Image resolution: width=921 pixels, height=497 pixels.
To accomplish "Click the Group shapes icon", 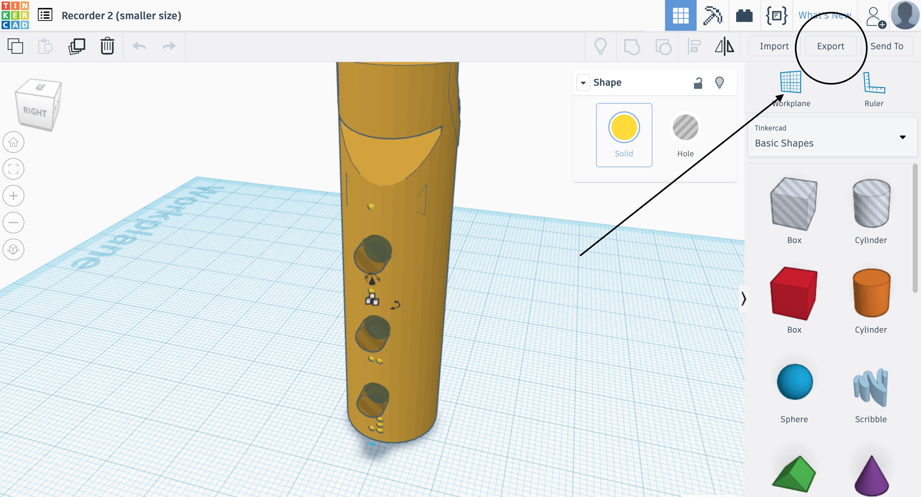I will [x=632, y=46].
